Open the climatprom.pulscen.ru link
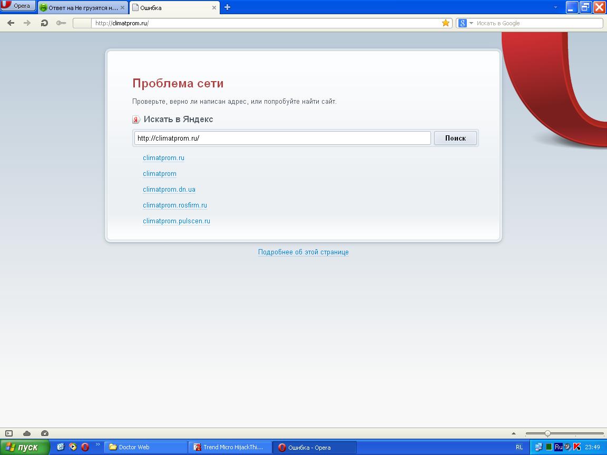This screenshot has height=455, width=607. tap(176, 221)
